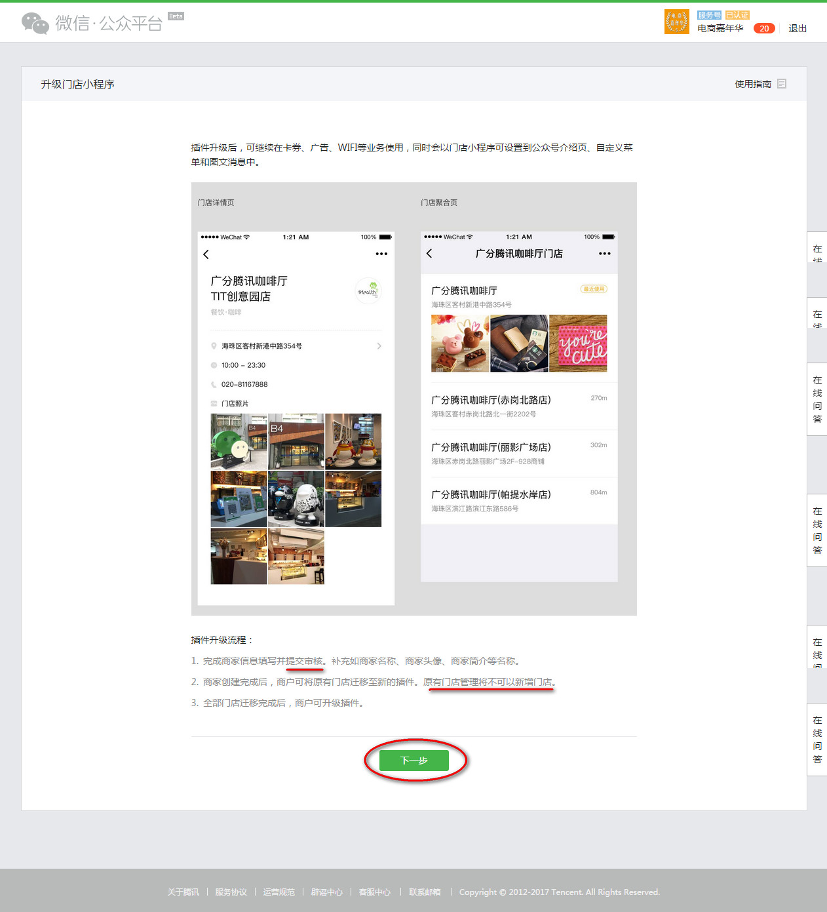Select the 广分腾讯咖啡厅(帕提水岸店) store entry
The height and width of the screenshot is (912, 827).
(x=519, y=501)
